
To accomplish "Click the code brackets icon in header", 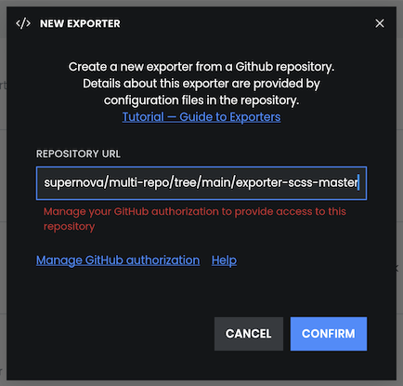I will [23, 23].
